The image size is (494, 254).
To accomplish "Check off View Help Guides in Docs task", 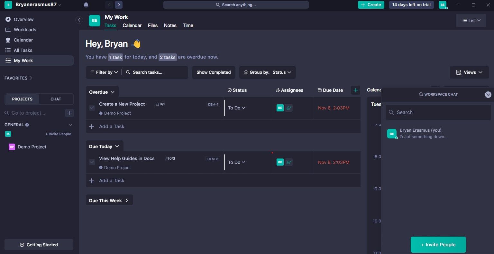I will tap(92, 162).
